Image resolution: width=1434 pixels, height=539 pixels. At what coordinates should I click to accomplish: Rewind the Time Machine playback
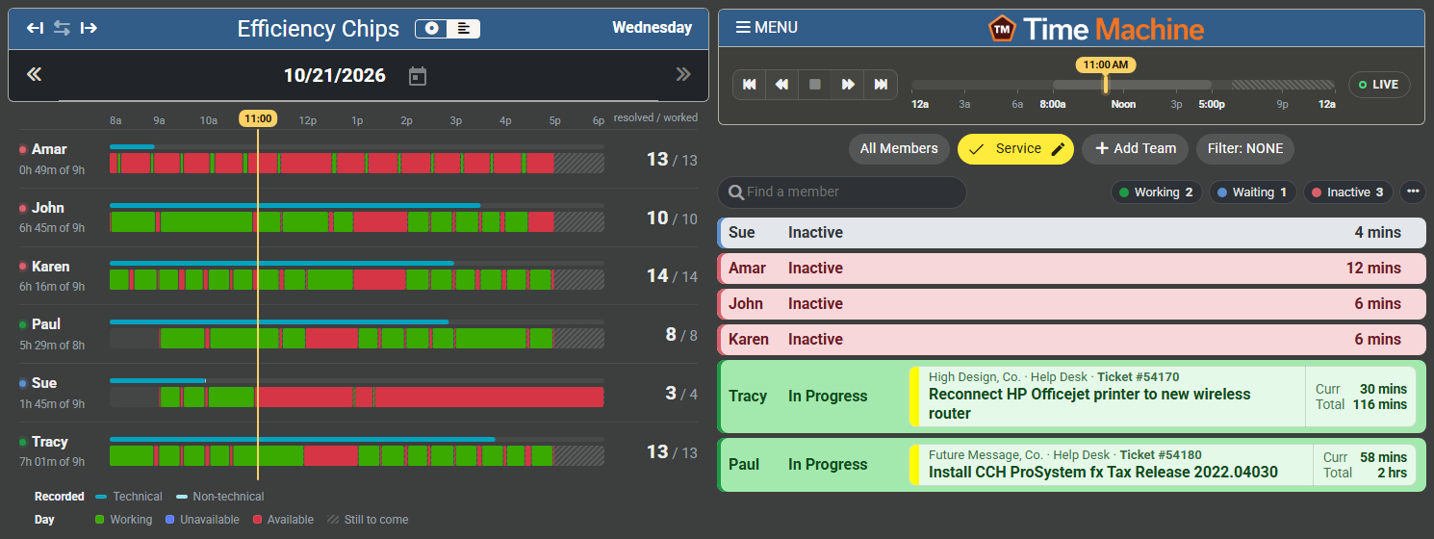click(782, 85)
